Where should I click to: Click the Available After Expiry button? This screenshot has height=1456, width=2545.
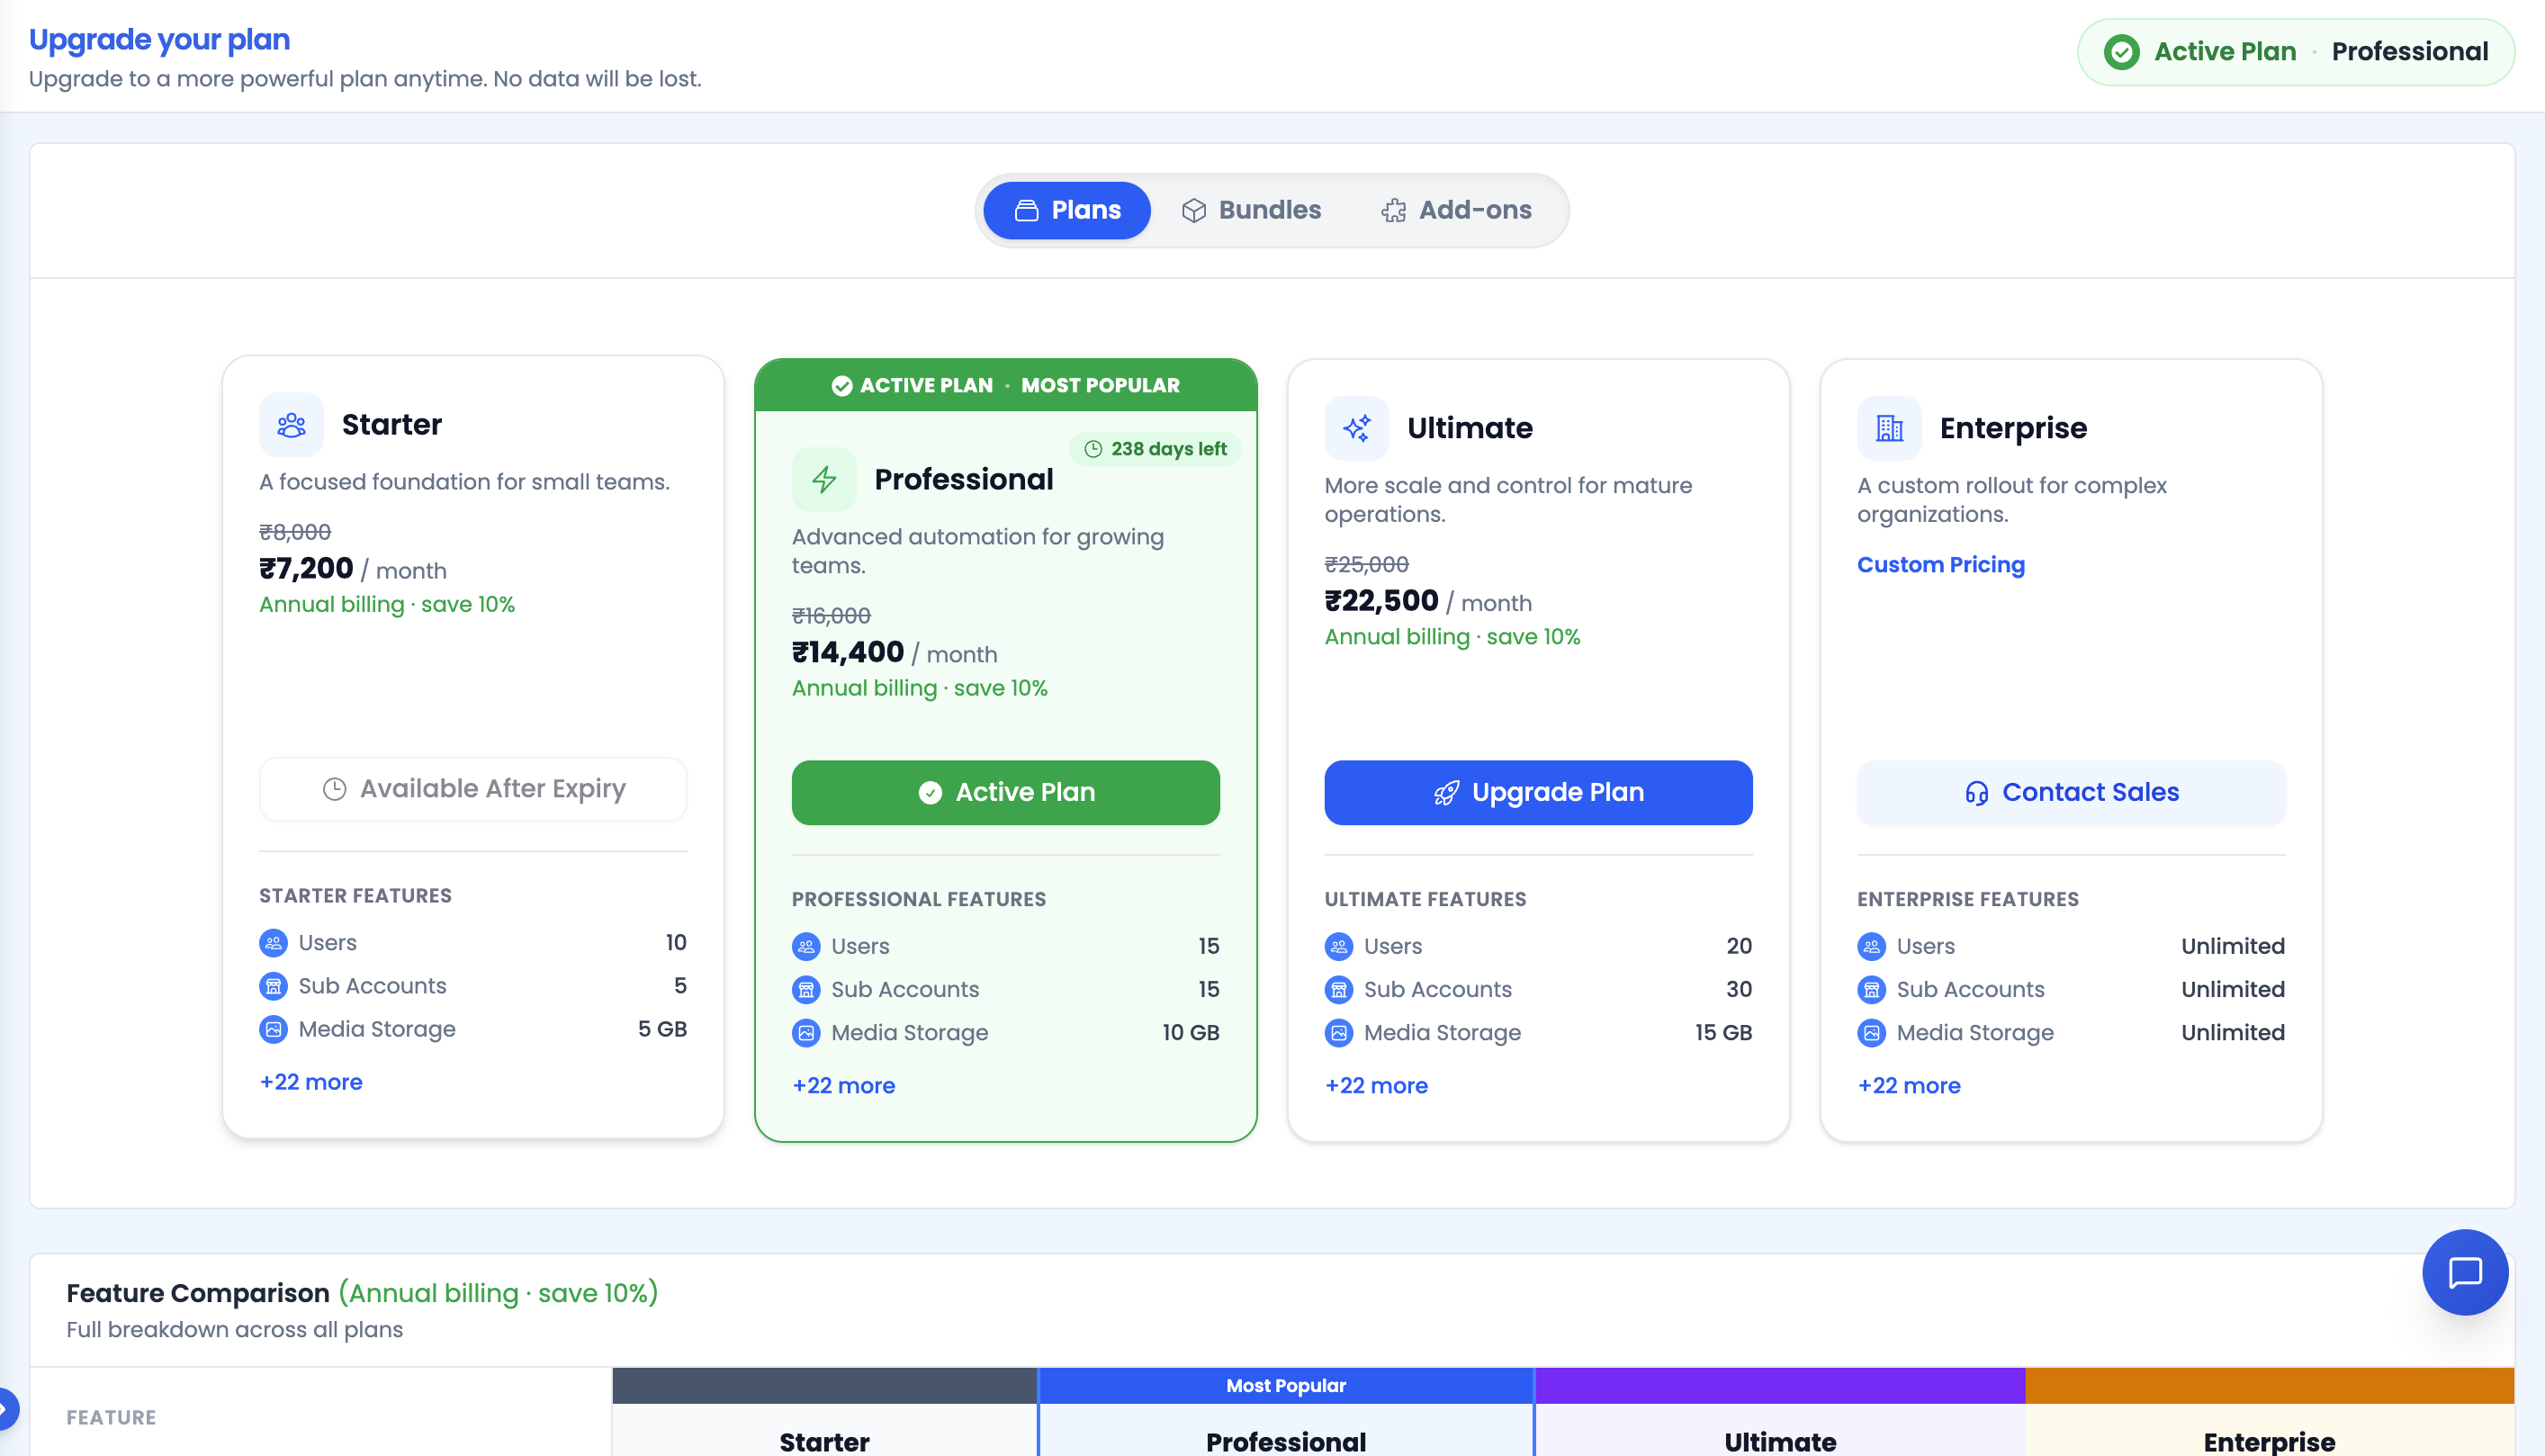pyautogui.click(x=473, y=789)
